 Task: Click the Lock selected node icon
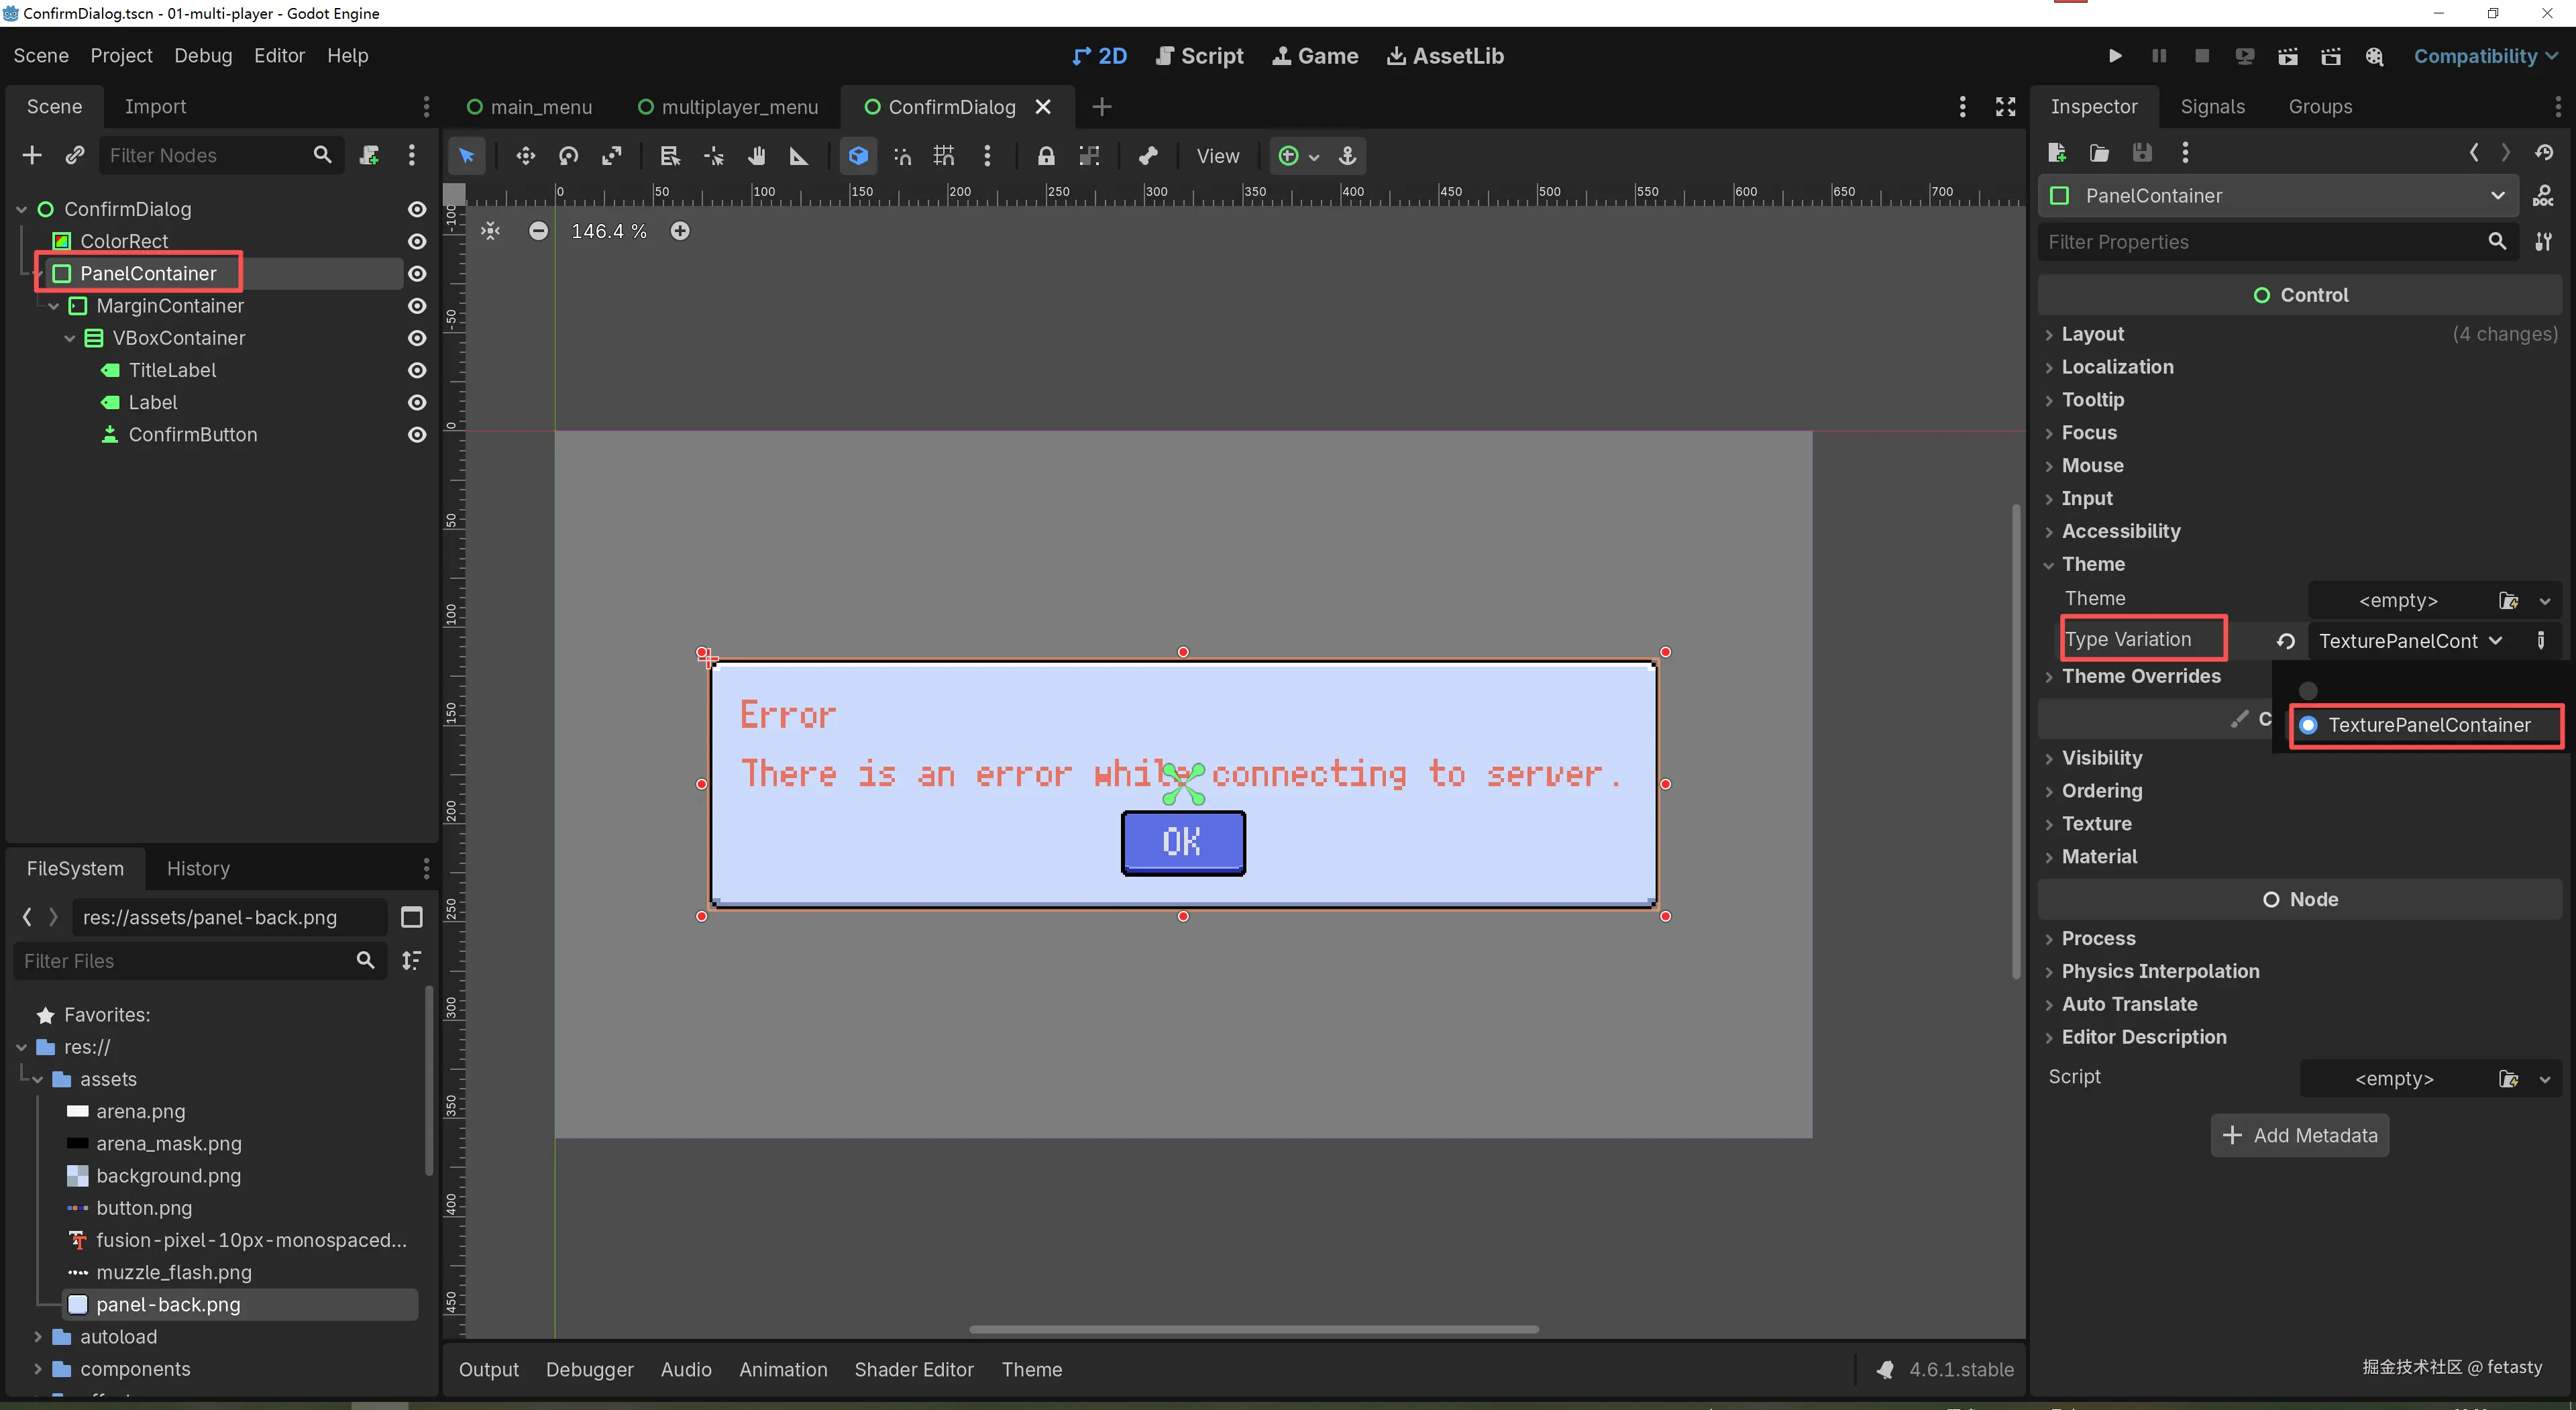coord(1046,155)
